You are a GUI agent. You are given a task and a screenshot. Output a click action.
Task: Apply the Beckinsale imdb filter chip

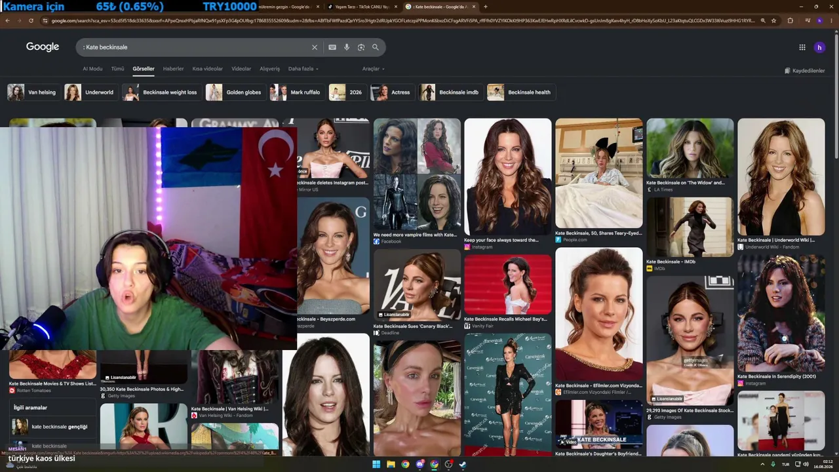[450, 92]
